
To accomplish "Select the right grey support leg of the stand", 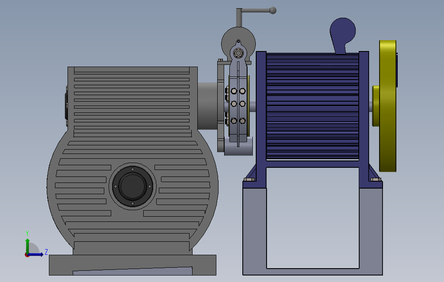I will coord(371,231).
